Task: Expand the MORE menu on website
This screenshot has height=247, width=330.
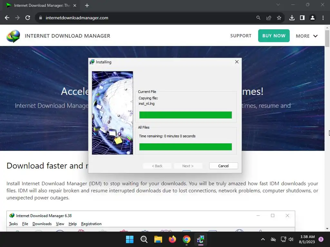Action: (307, 36)
